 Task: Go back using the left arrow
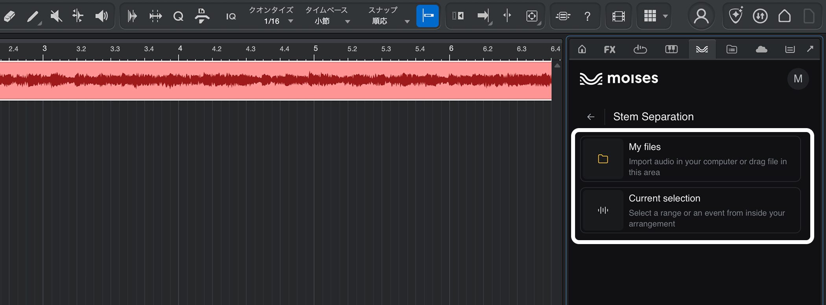point(590,117)
